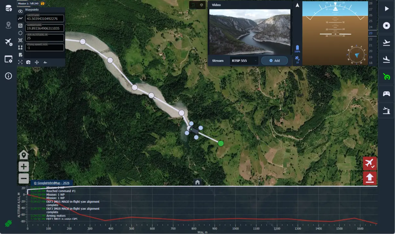This screenshot has width=395, height=234.
Task: Click the Latitude input field
Action: pyautogui.click(x=45, y=19)
